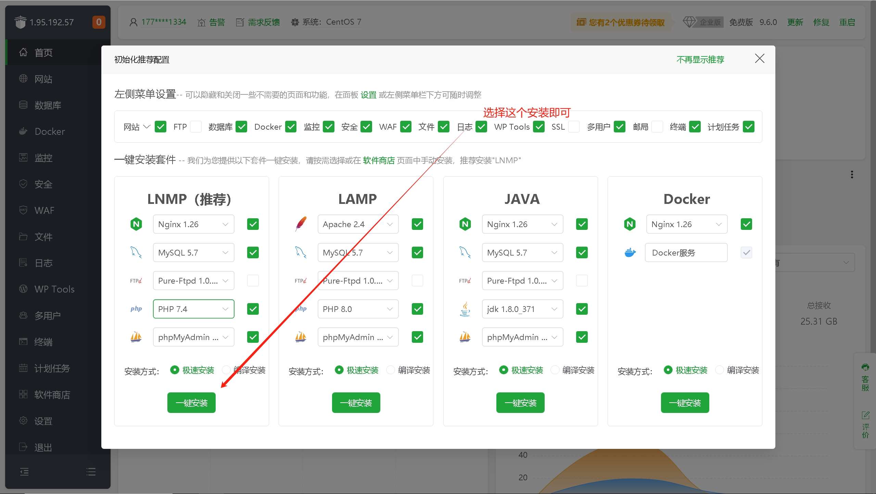Screen dimensions: 876x494
Task: Enable the FTP menu checkbox
Action: (196, 127)
